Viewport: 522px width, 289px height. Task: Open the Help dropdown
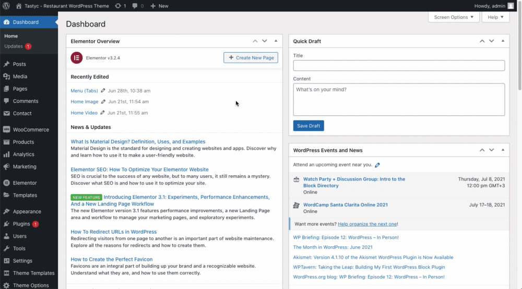495,17
